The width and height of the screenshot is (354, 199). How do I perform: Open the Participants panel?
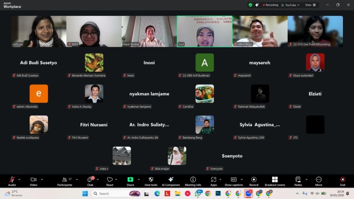pyautogui.click(x=65, y=181)
